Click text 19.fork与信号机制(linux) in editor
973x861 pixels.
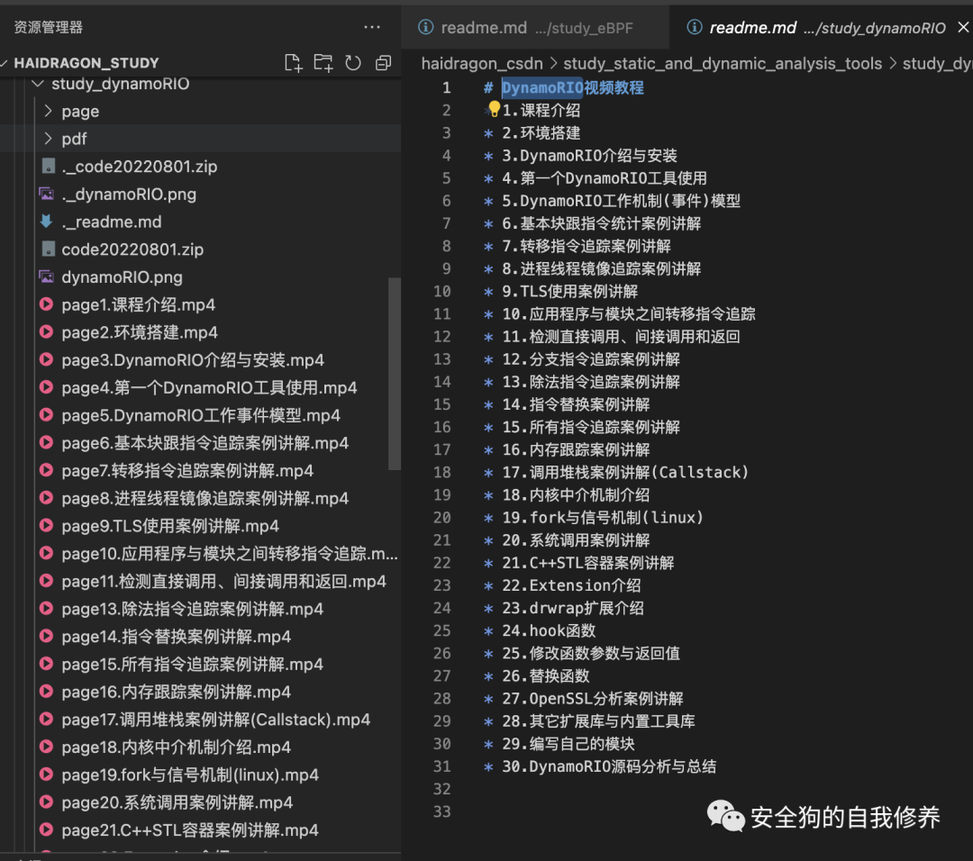[603, 517]
